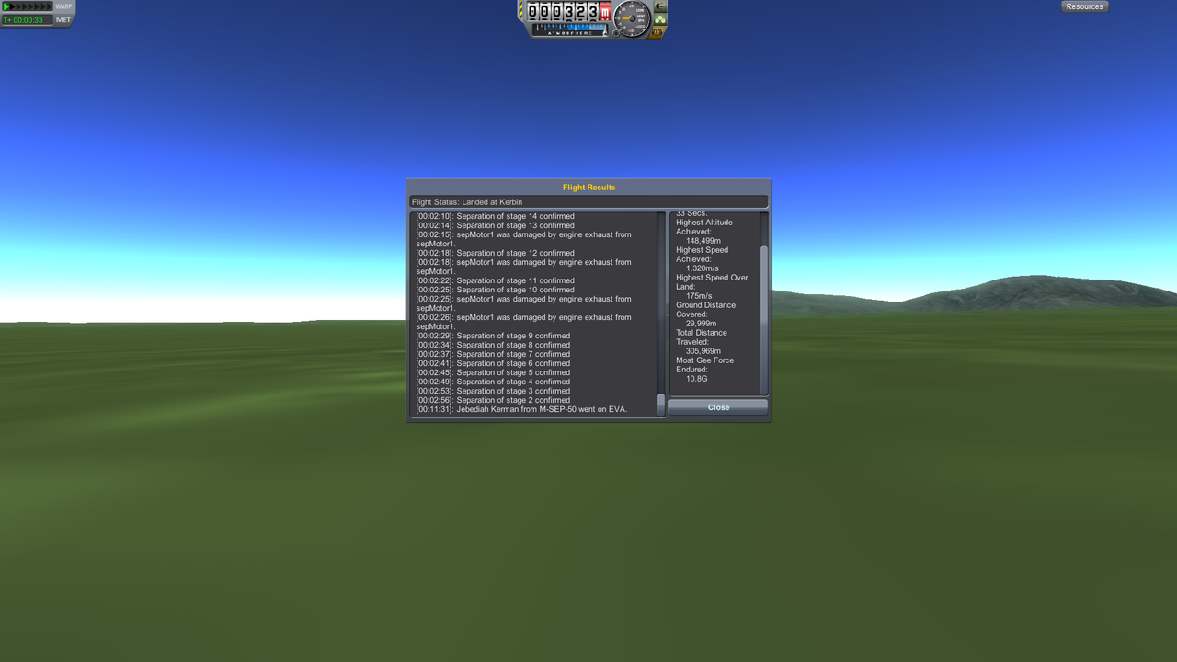The image size is (1177, 662).
Task: Click the 'Separation of stage 11 confirmed' log line
Action: pyautogui.click(x=495, y=280)
